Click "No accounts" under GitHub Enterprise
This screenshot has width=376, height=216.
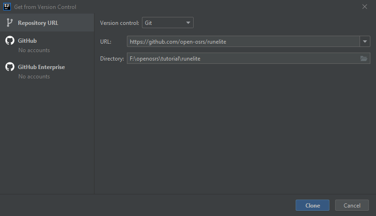coord(34,77)
